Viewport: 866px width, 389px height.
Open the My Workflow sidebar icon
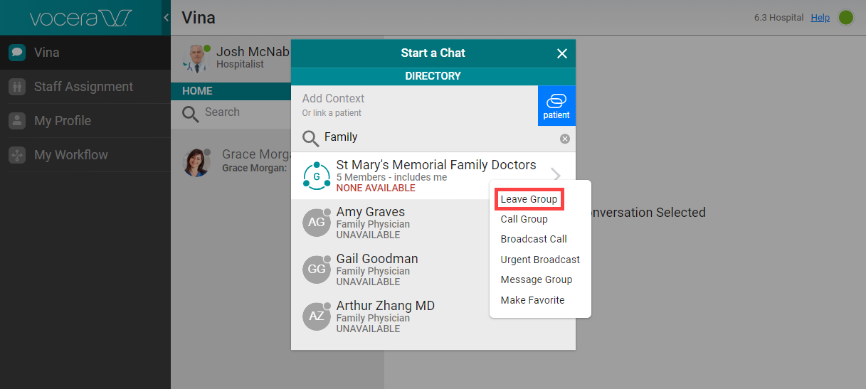(x=17, y=155)
